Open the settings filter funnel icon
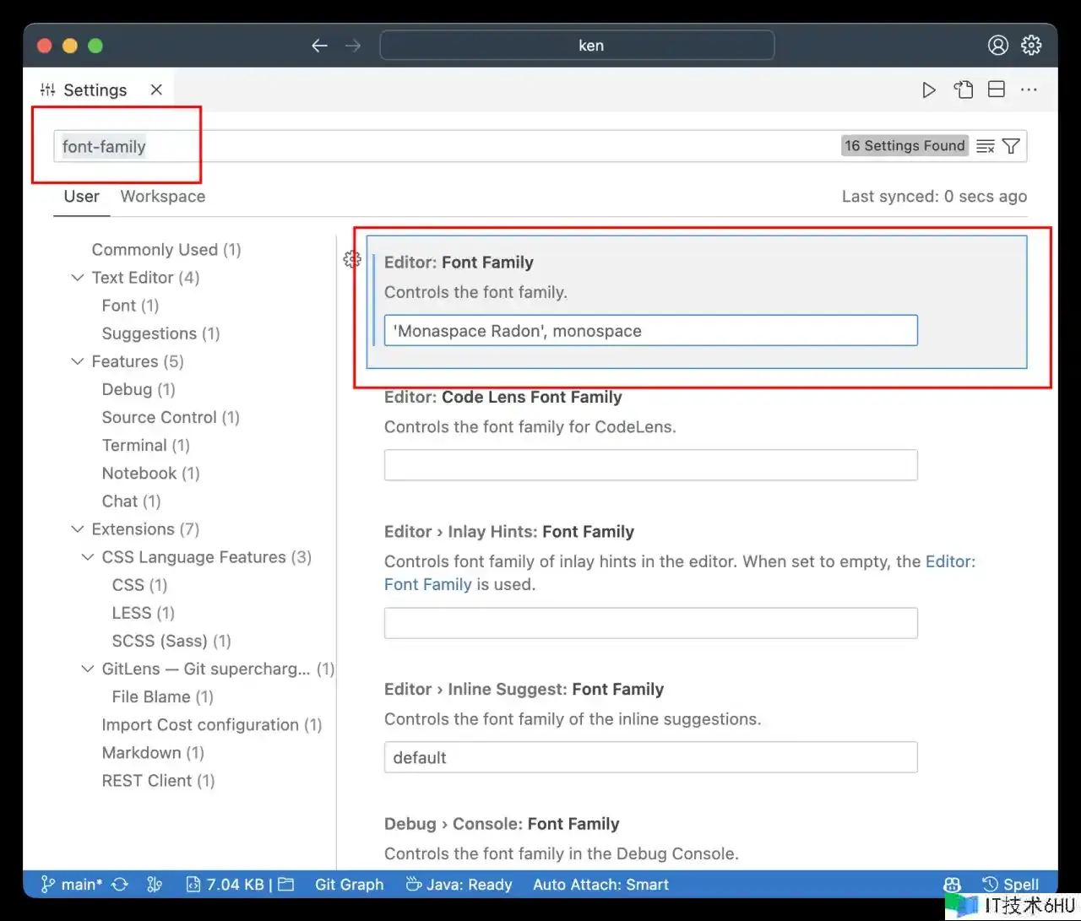Image resolution: width=1081 pixels, height=921 pixels. coord(1011,146)
